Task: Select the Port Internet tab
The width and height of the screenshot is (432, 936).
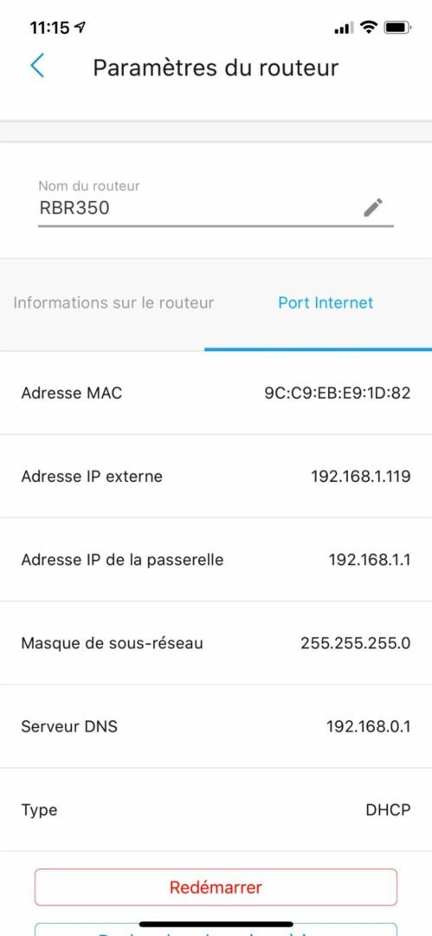Action: tap(326, 302)
